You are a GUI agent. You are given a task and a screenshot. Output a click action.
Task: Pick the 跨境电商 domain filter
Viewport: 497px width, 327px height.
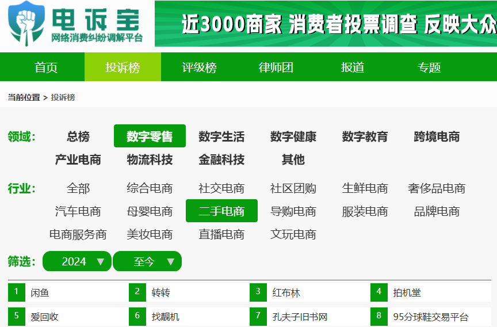click(437, 136)
